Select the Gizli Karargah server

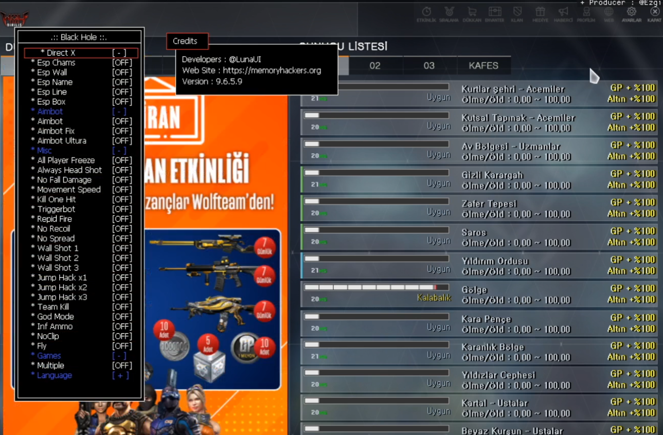(x=479, y=180)
